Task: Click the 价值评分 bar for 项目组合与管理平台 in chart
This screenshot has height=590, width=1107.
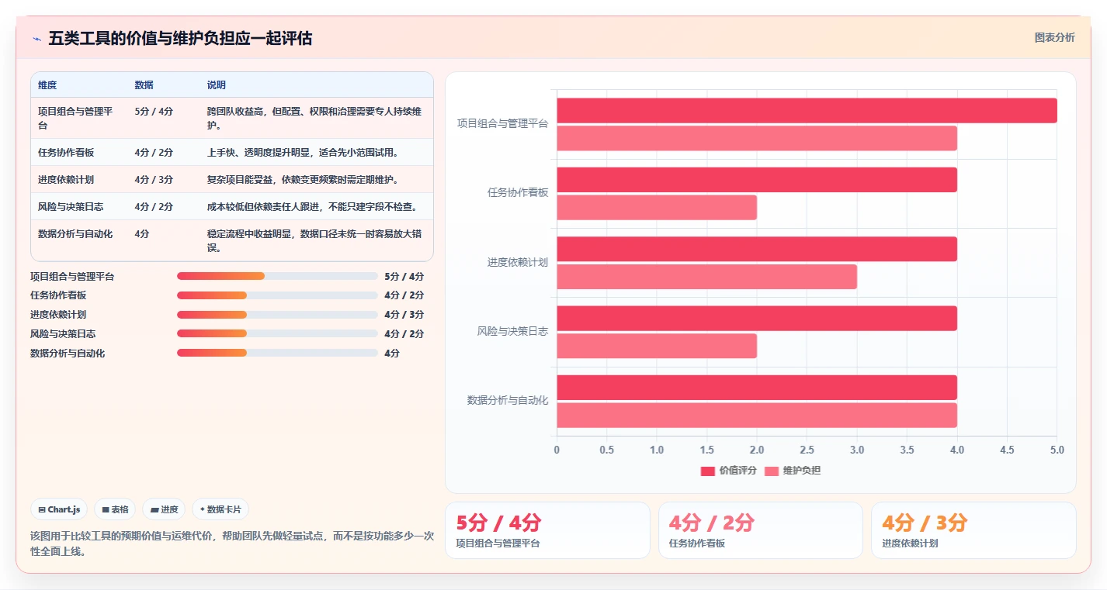Action: click(x=807, y=111)
